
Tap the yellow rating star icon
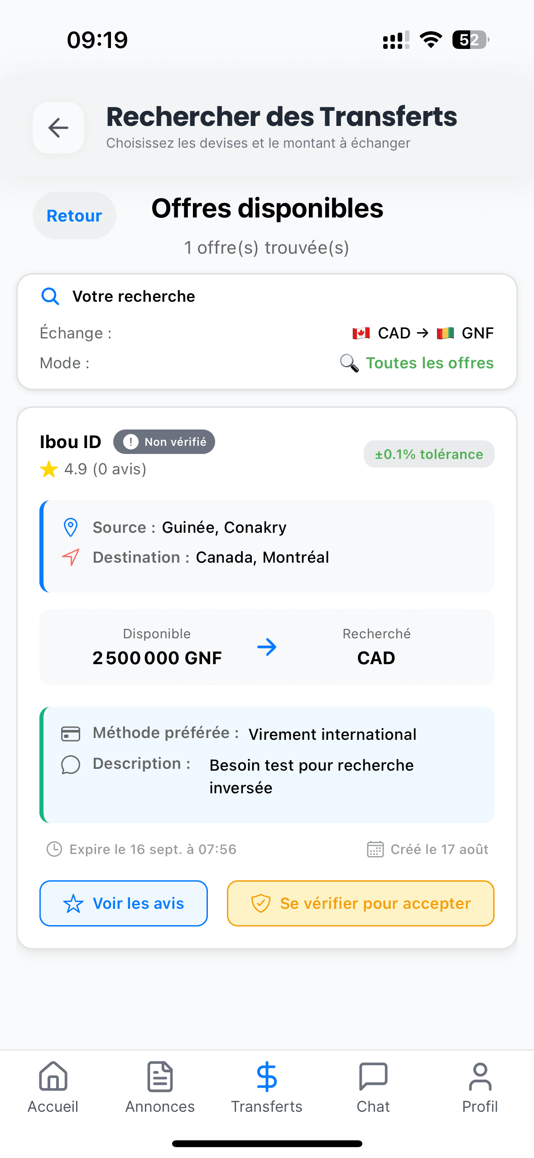pos(49,469)
